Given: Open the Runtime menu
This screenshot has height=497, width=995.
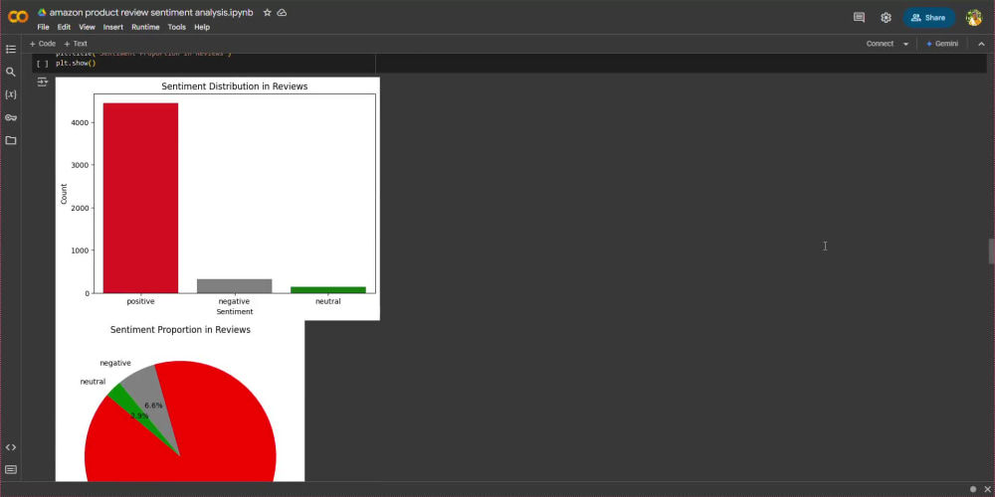Looking at the screenshot, I should tap(145, 27).
